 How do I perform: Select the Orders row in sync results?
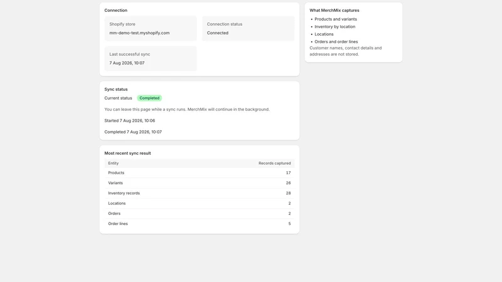[199, 214]
